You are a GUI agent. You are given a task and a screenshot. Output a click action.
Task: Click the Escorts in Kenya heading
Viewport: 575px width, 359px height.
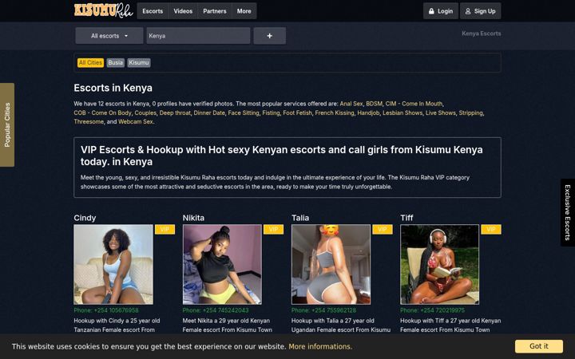113,88
